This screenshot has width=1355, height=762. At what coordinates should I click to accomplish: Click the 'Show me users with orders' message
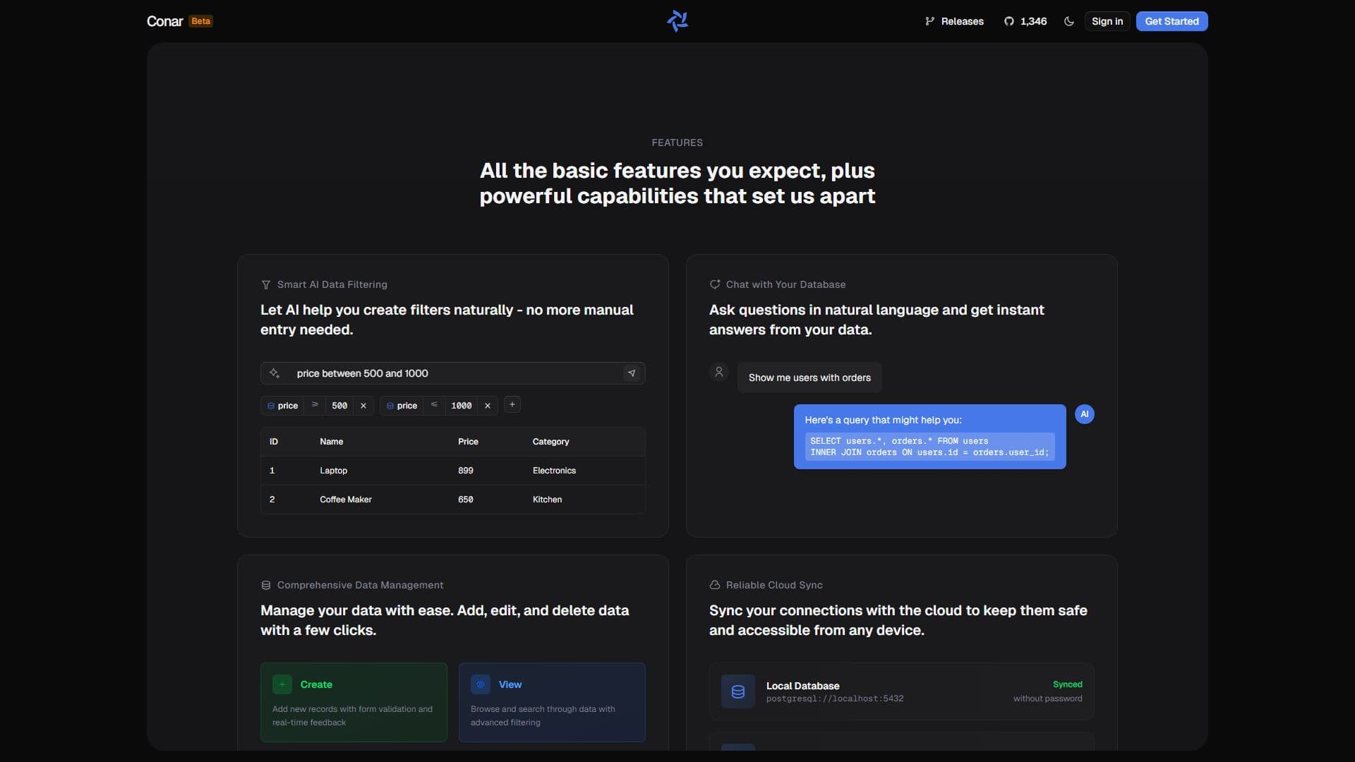tap(809, 378)
